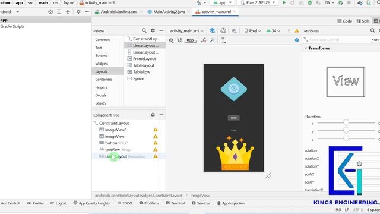Adjust Rotation z slider handle
The image size is (380, 214).
point(346,139)
